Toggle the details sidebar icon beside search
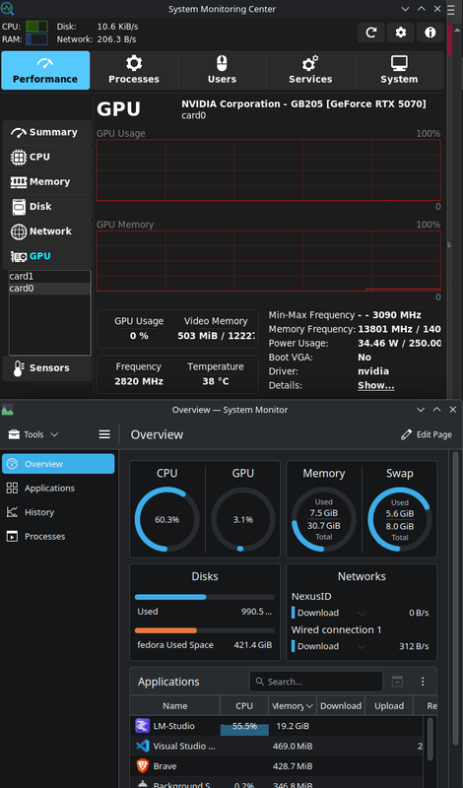463x788 pixels. [397, 682]
